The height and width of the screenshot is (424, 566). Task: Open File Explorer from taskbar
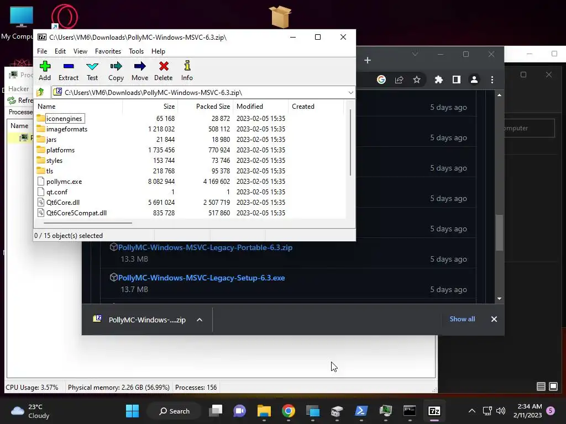pos(264,411)
